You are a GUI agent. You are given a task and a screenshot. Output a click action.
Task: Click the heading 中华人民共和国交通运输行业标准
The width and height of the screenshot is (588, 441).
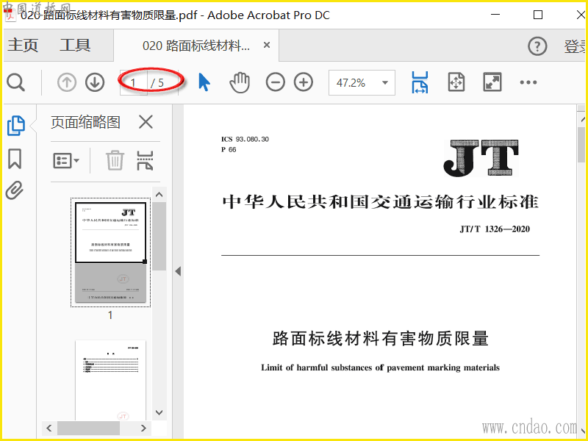[x=380, y=202]
